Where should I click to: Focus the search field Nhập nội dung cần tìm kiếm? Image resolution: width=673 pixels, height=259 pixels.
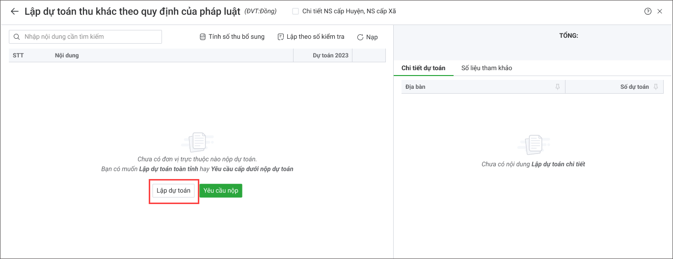point(85,37)
